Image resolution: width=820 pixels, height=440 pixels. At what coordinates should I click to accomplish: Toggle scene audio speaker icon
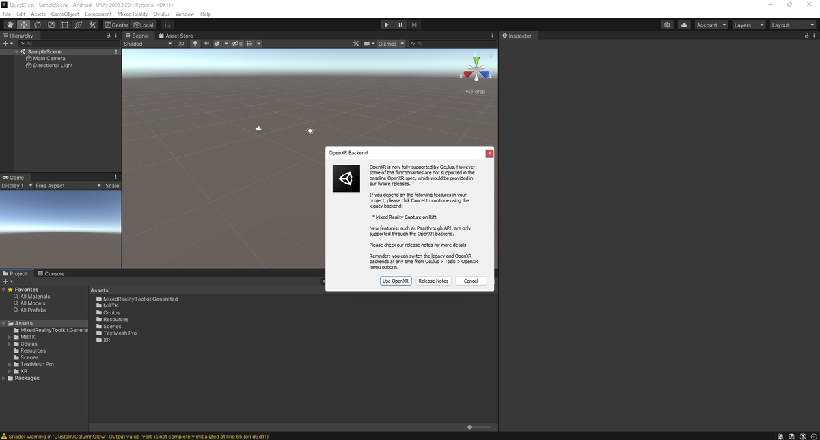(x=206, y=44)
